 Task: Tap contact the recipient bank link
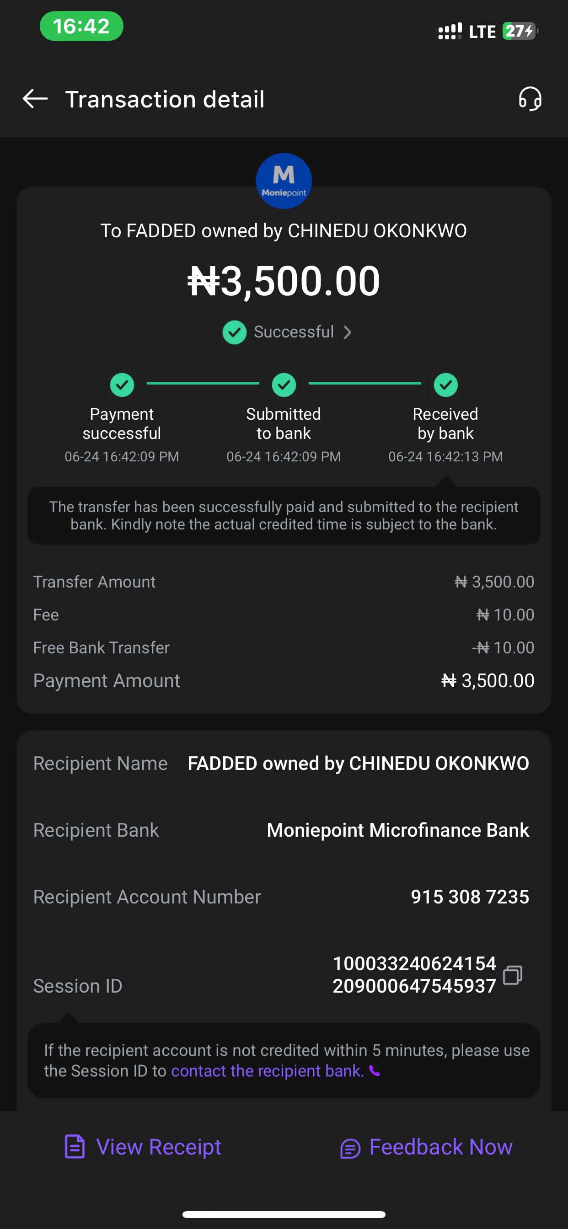tap(267, 1071)
